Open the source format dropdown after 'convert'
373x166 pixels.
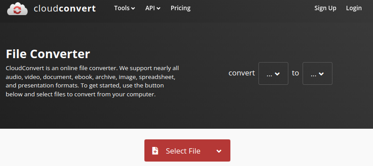273,73
